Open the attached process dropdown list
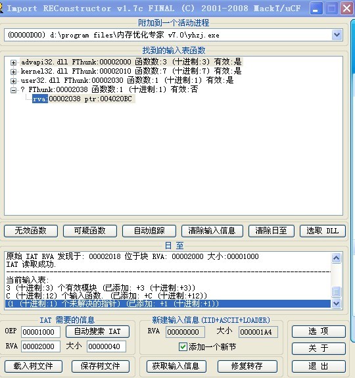Screen dimensions: 355x378 (x=337, y=35)
